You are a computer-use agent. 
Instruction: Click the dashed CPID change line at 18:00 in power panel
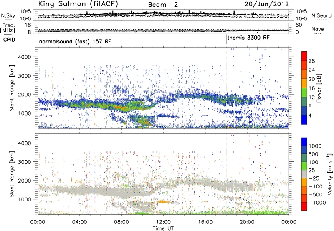(x=226, y=88)
